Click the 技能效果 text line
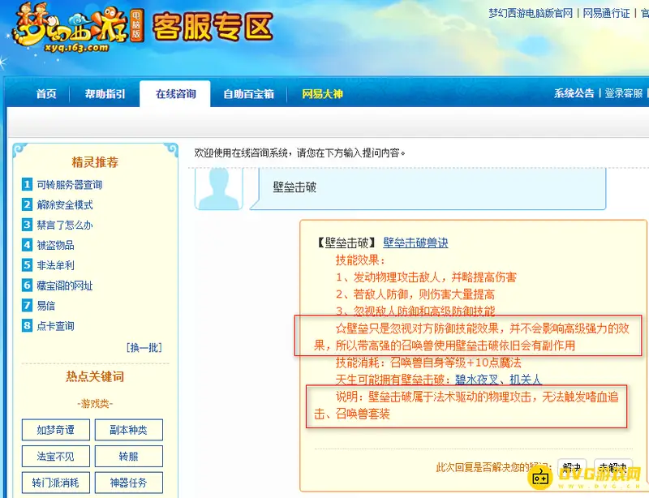Viewport: 649px width, 498px height. click(x=360, y=260)
